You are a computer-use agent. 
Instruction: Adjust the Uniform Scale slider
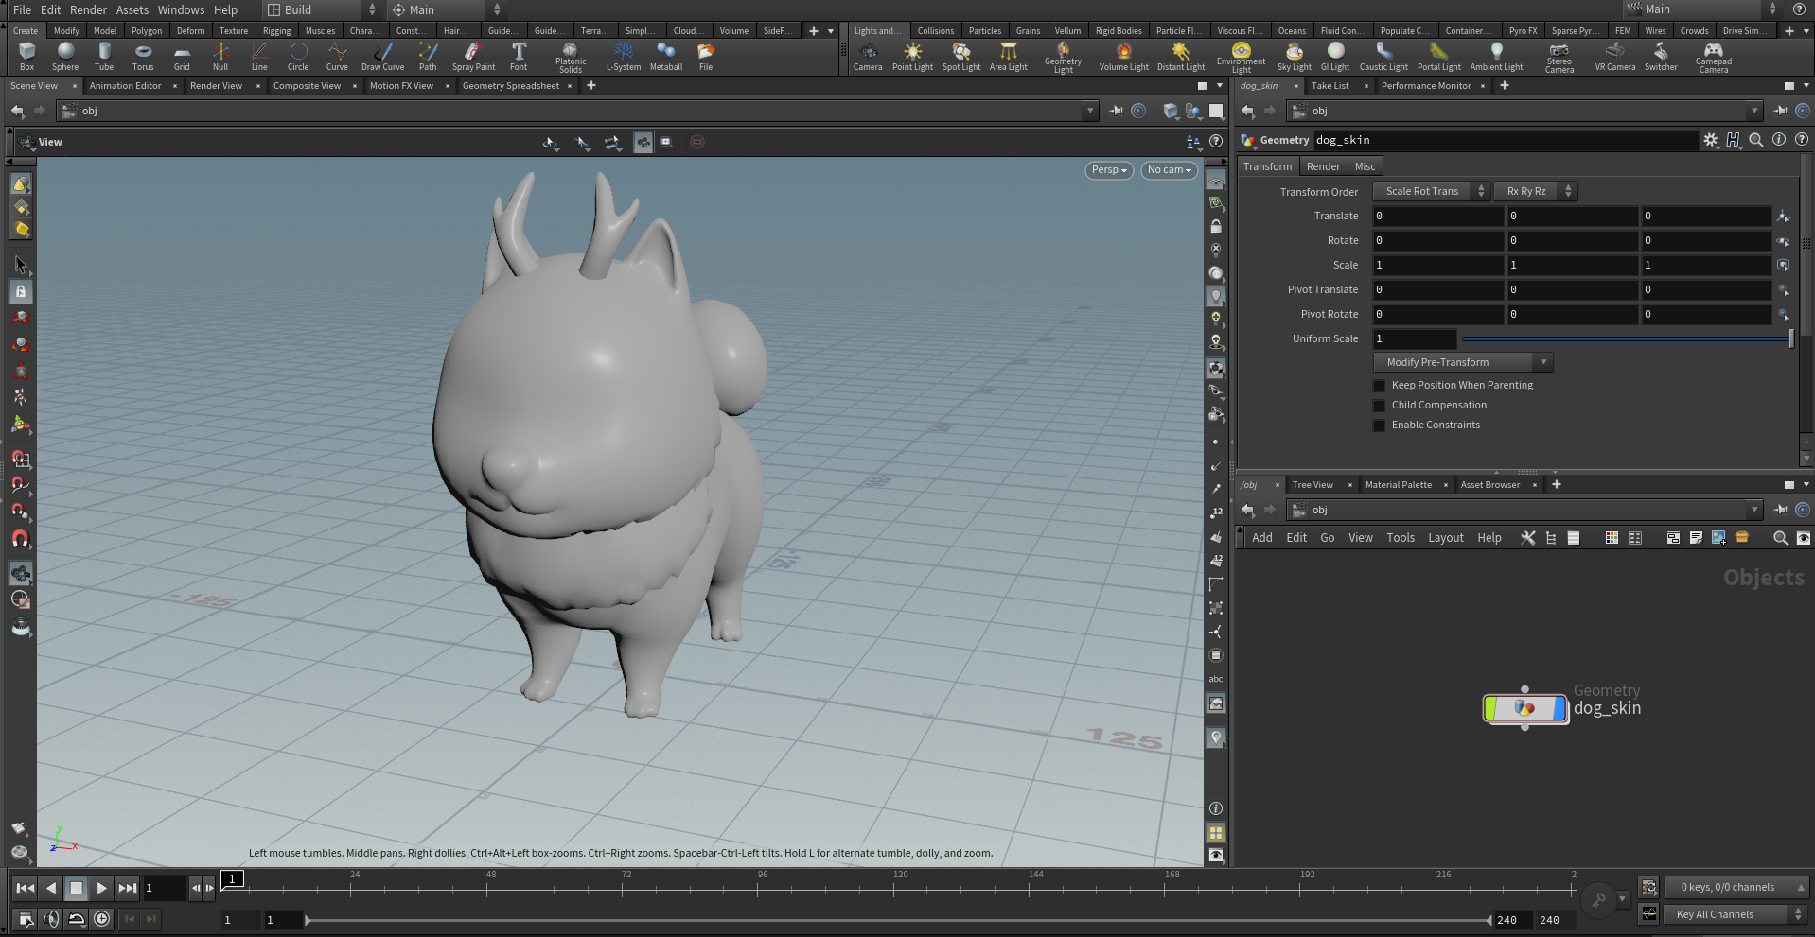1628,338
